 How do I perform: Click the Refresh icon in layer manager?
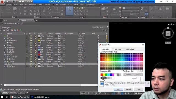103,31
